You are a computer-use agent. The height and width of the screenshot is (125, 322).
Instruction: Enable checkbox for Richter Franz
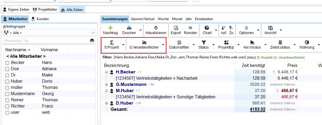7,106
